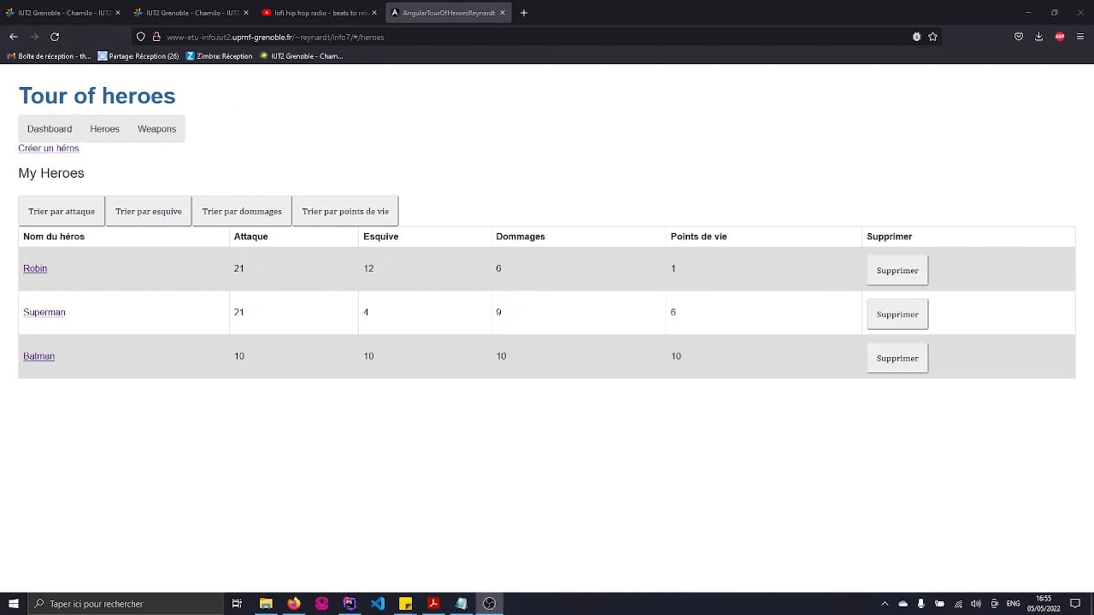Viewport: 1094px width, 615px height.
Task: Sort heroes with 'Trier par points de vie'
Action: click(x=345, y=211)
